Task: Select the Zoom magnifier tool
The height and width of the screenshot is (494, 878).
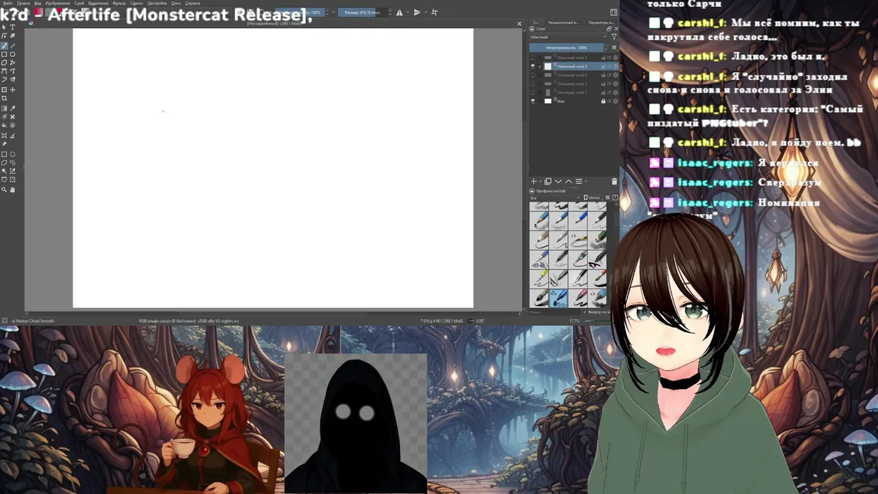Action: [4, 189]
